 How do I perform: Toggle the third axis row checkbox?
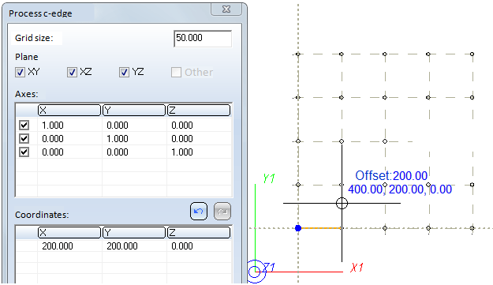point(24,152)
